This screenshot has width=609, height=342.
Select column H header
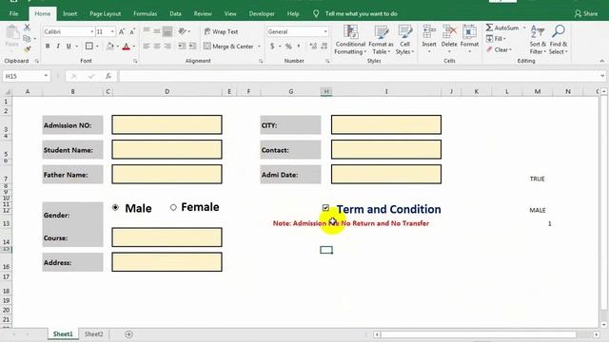coord(326,91)
